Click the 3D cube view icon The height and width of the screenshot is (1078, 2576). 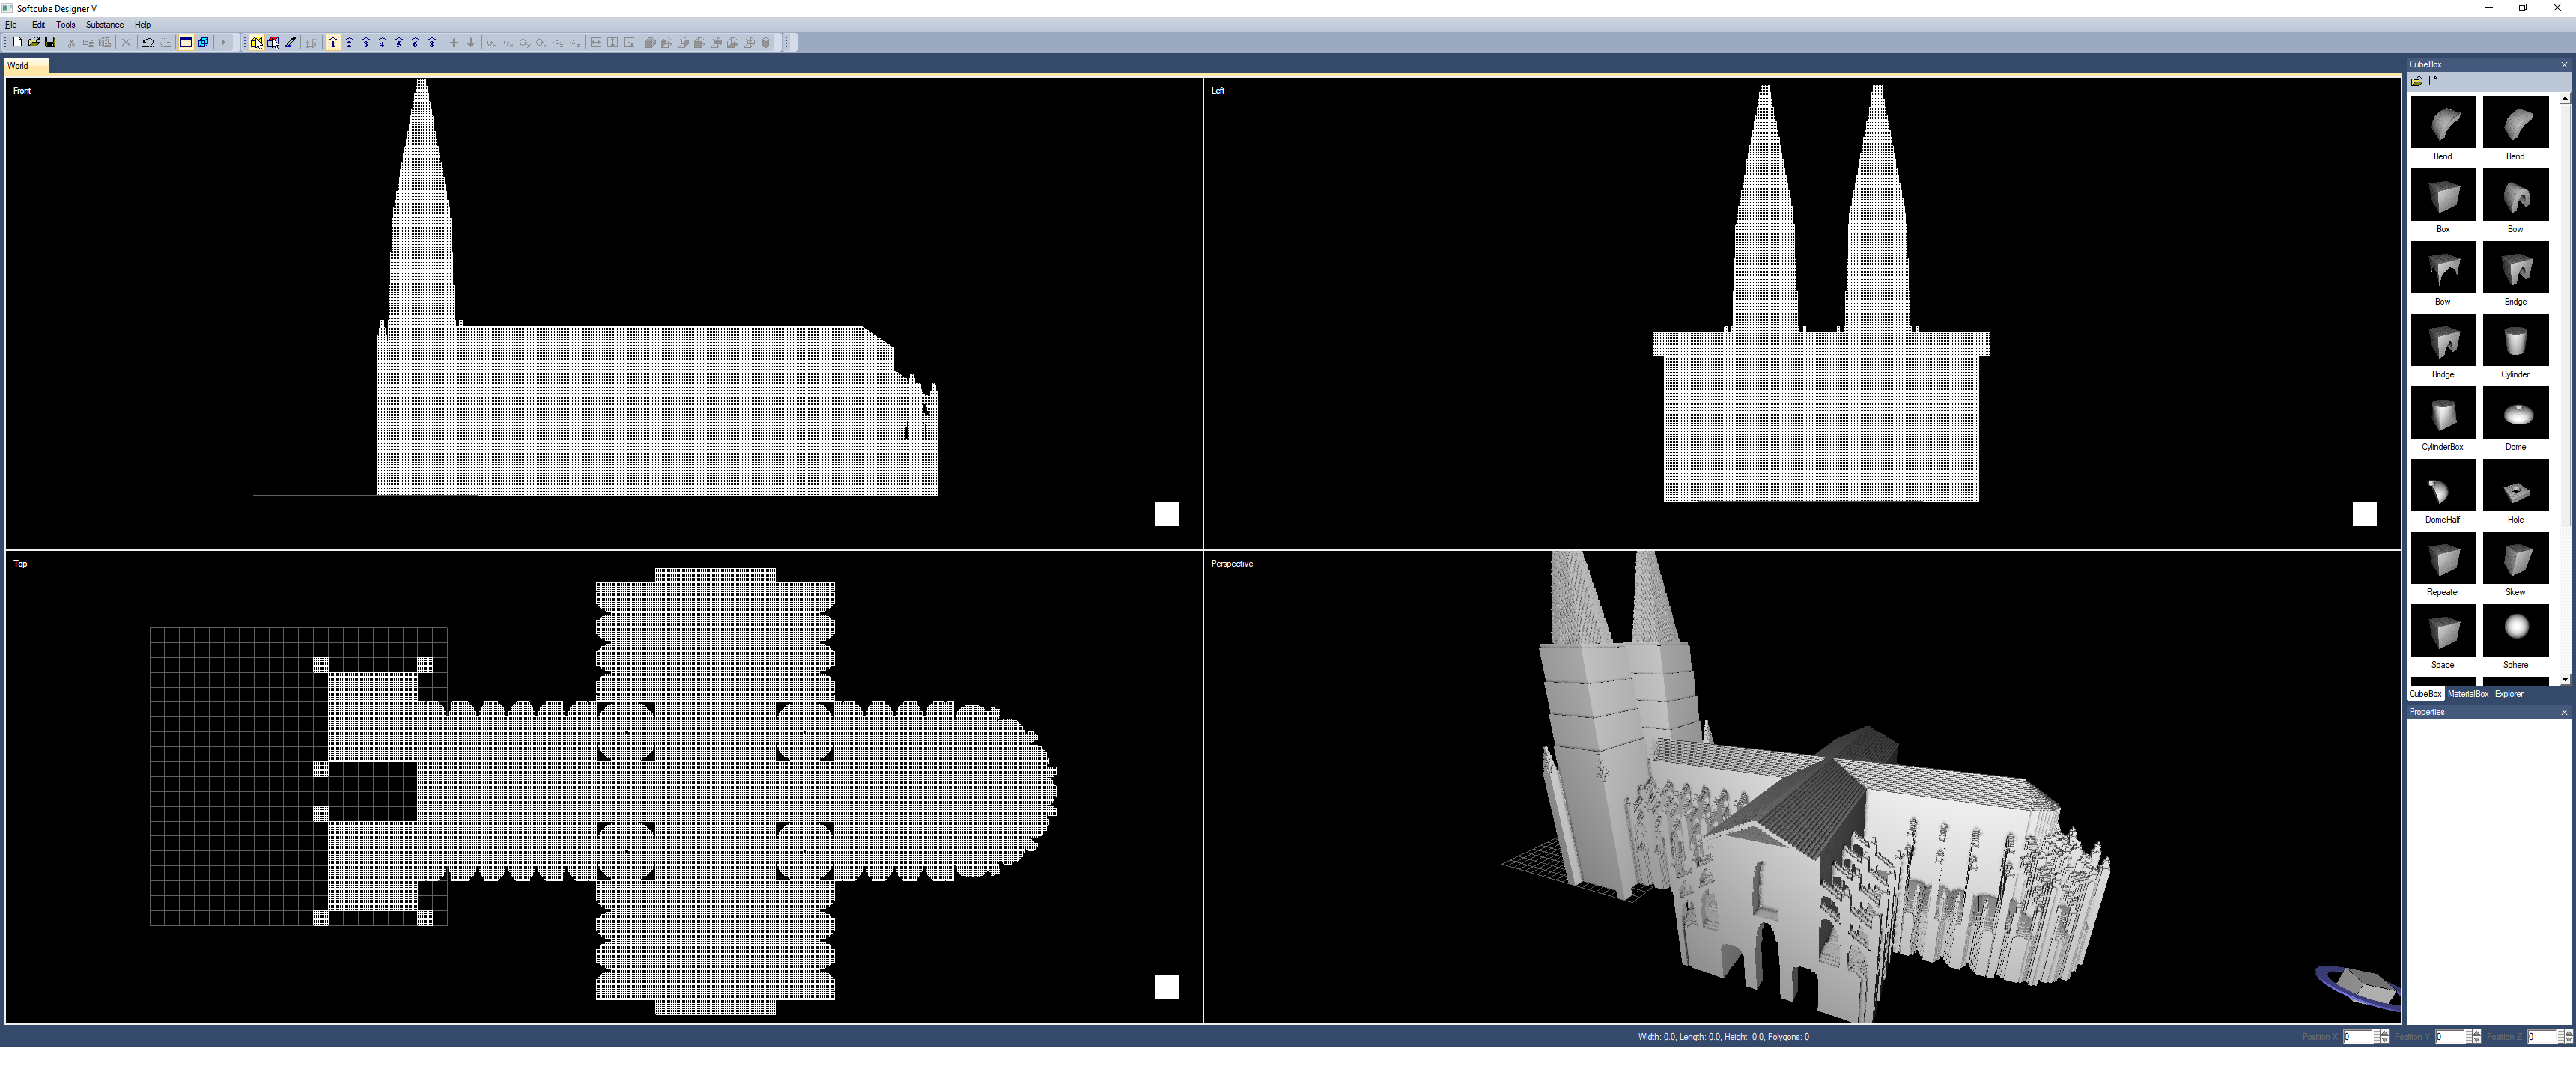tap(203, 42)
